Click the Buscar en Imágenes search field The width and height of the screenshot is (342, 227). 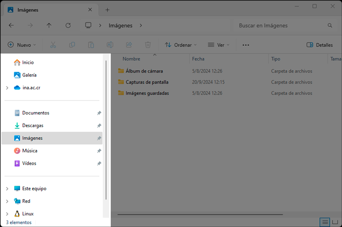285,25
